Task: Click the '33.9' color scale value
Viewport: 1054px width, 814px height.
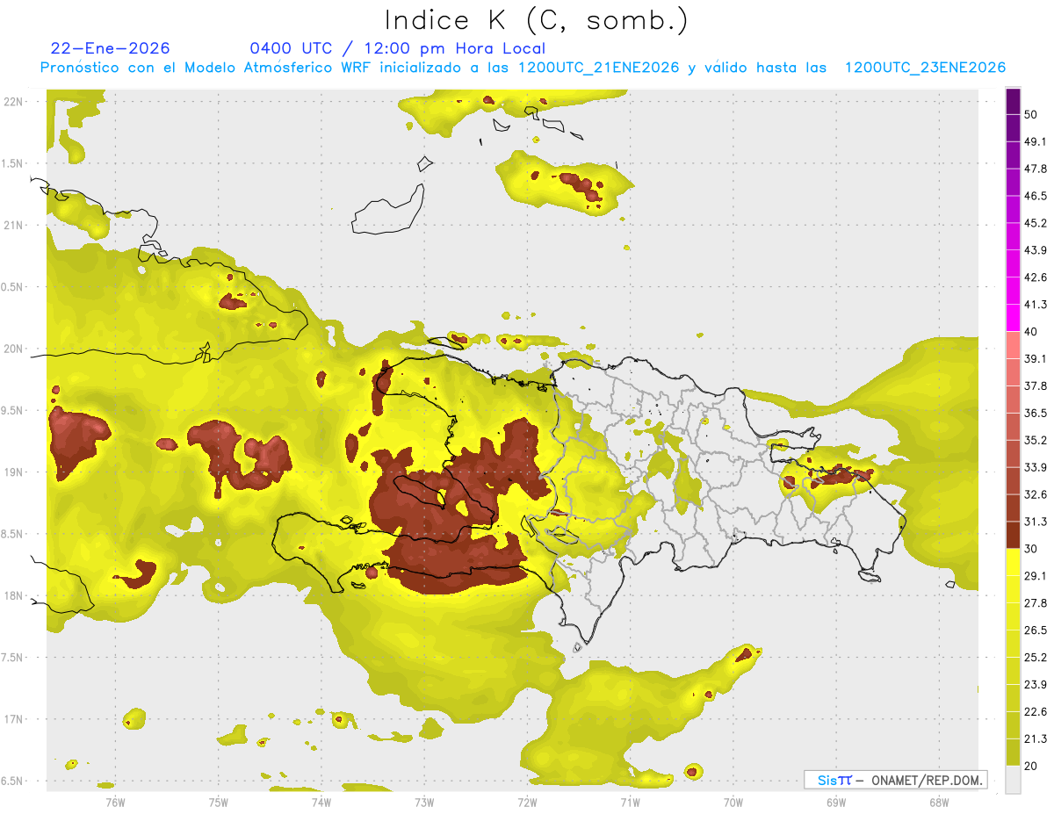Action: [1036, 468]
